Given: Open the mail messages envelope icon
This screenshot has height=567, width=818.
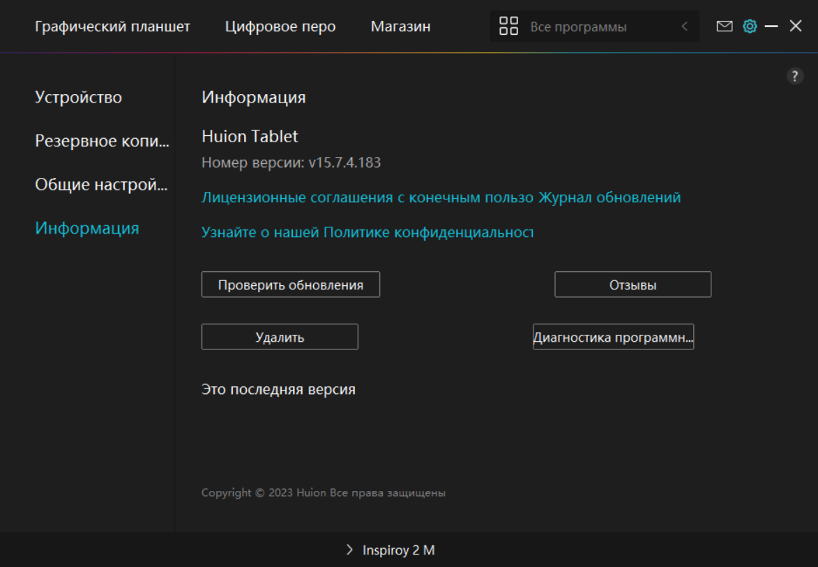Looking at the screenshot, I should coord(725,27).
